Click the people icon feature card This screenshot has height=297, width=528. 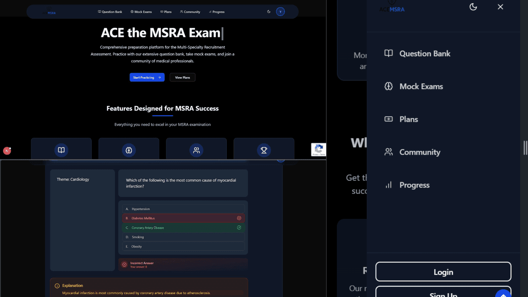[x=196, y=149]
